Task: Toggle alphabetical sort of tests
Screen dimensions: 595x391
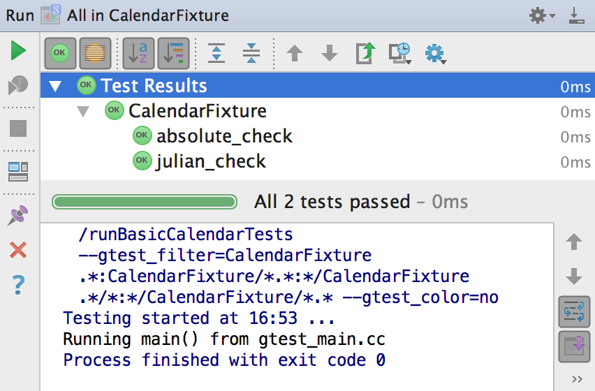Action: point(138,53)
